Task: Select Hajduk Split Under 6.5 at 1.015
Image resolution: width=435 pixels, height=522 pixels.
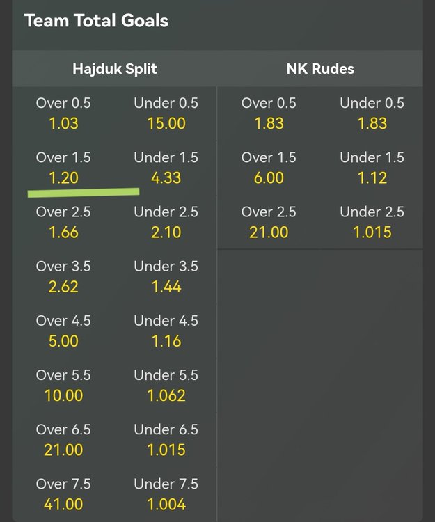Action: 166,440
